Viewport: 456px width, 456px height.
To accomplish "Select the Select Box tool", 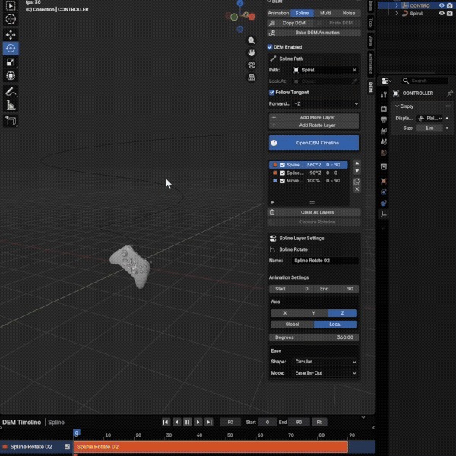I will coord(11,5).
